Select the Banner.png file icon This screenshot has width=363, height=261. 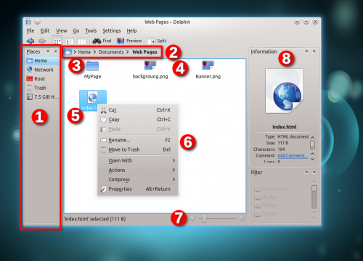click(x=208, y=65)
